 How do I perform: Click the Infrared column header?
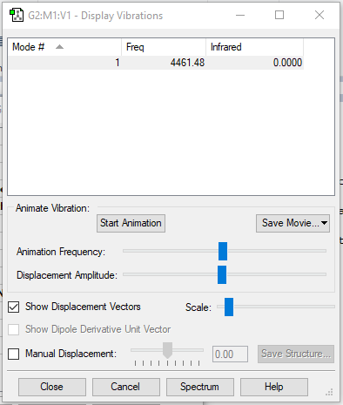254,47
